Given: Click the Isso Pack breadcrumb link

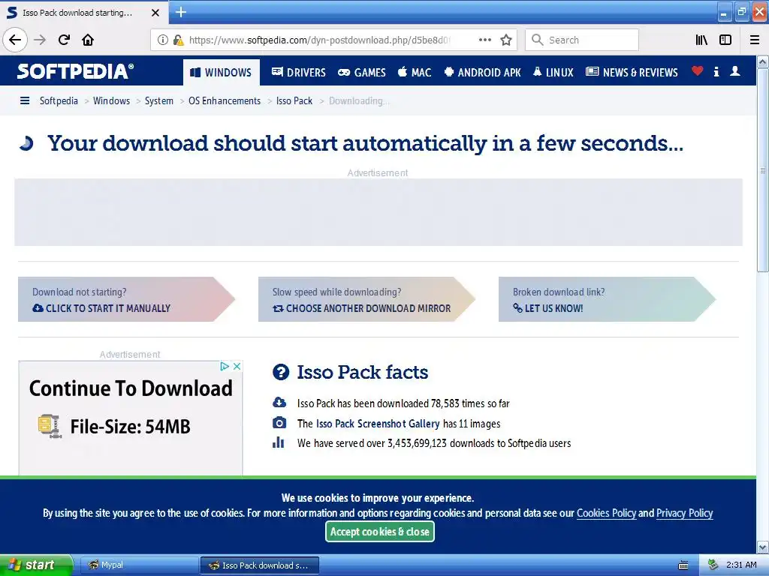Looking at the screenshot, I should (294, 101).
